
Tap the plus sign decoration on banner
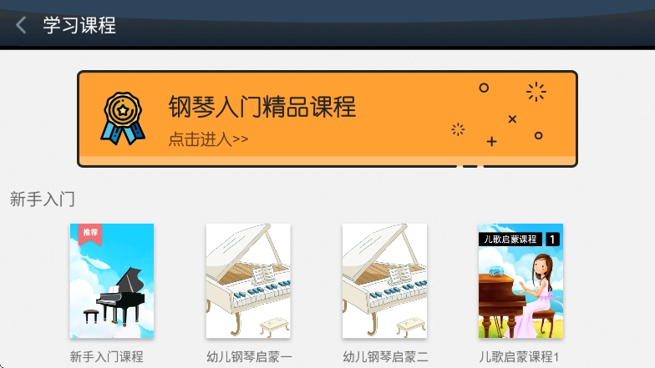click(x=491, y=142)
